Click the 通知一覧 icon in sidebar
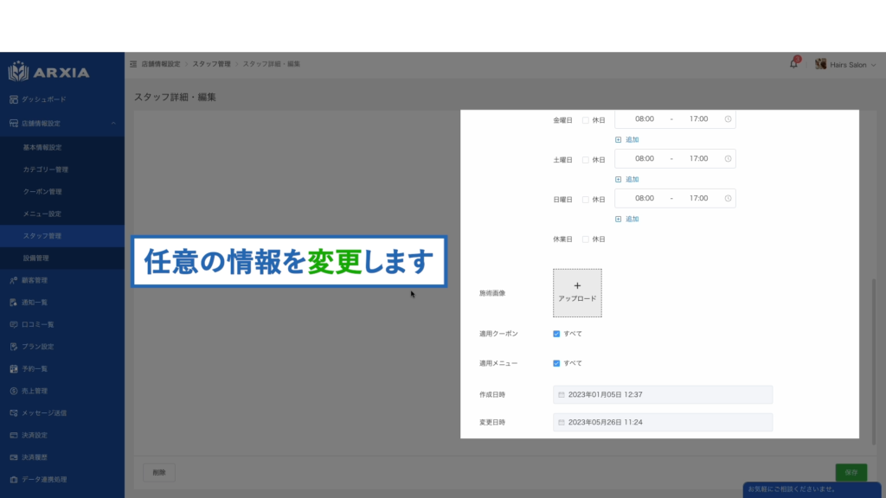This screenshot has height=498, width=886. click(x=14, y=303)
